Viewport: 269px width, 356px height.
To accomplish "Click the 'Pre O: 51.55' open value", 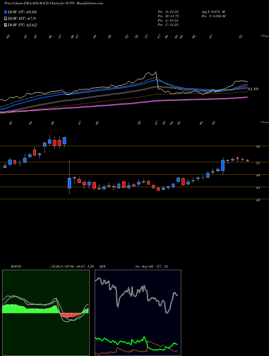I will (168, 11).
